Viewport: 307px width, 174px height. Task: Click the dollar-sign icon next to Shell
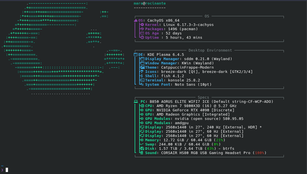click(142, 76)
